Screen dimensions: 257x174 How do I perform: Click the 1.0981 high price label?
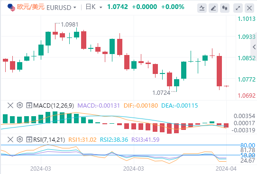70,25
